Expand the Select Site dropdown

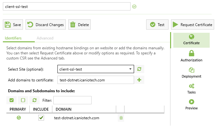(x=130, y=69)
